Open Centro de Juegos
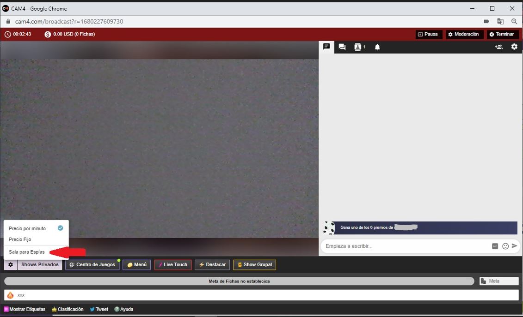 [x=92, y=265]
